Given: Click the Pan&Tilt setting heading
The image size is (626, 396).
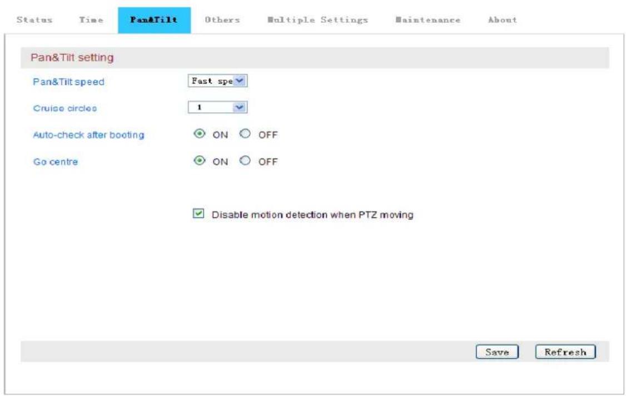Looking at the screenshot, I should 72,57.
